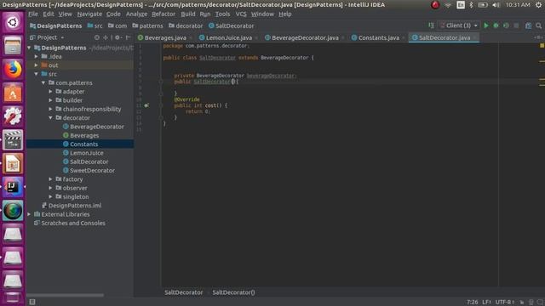Click the override gutter icon beside cost()
Screen dimensions: 545x306
point(146,105)
